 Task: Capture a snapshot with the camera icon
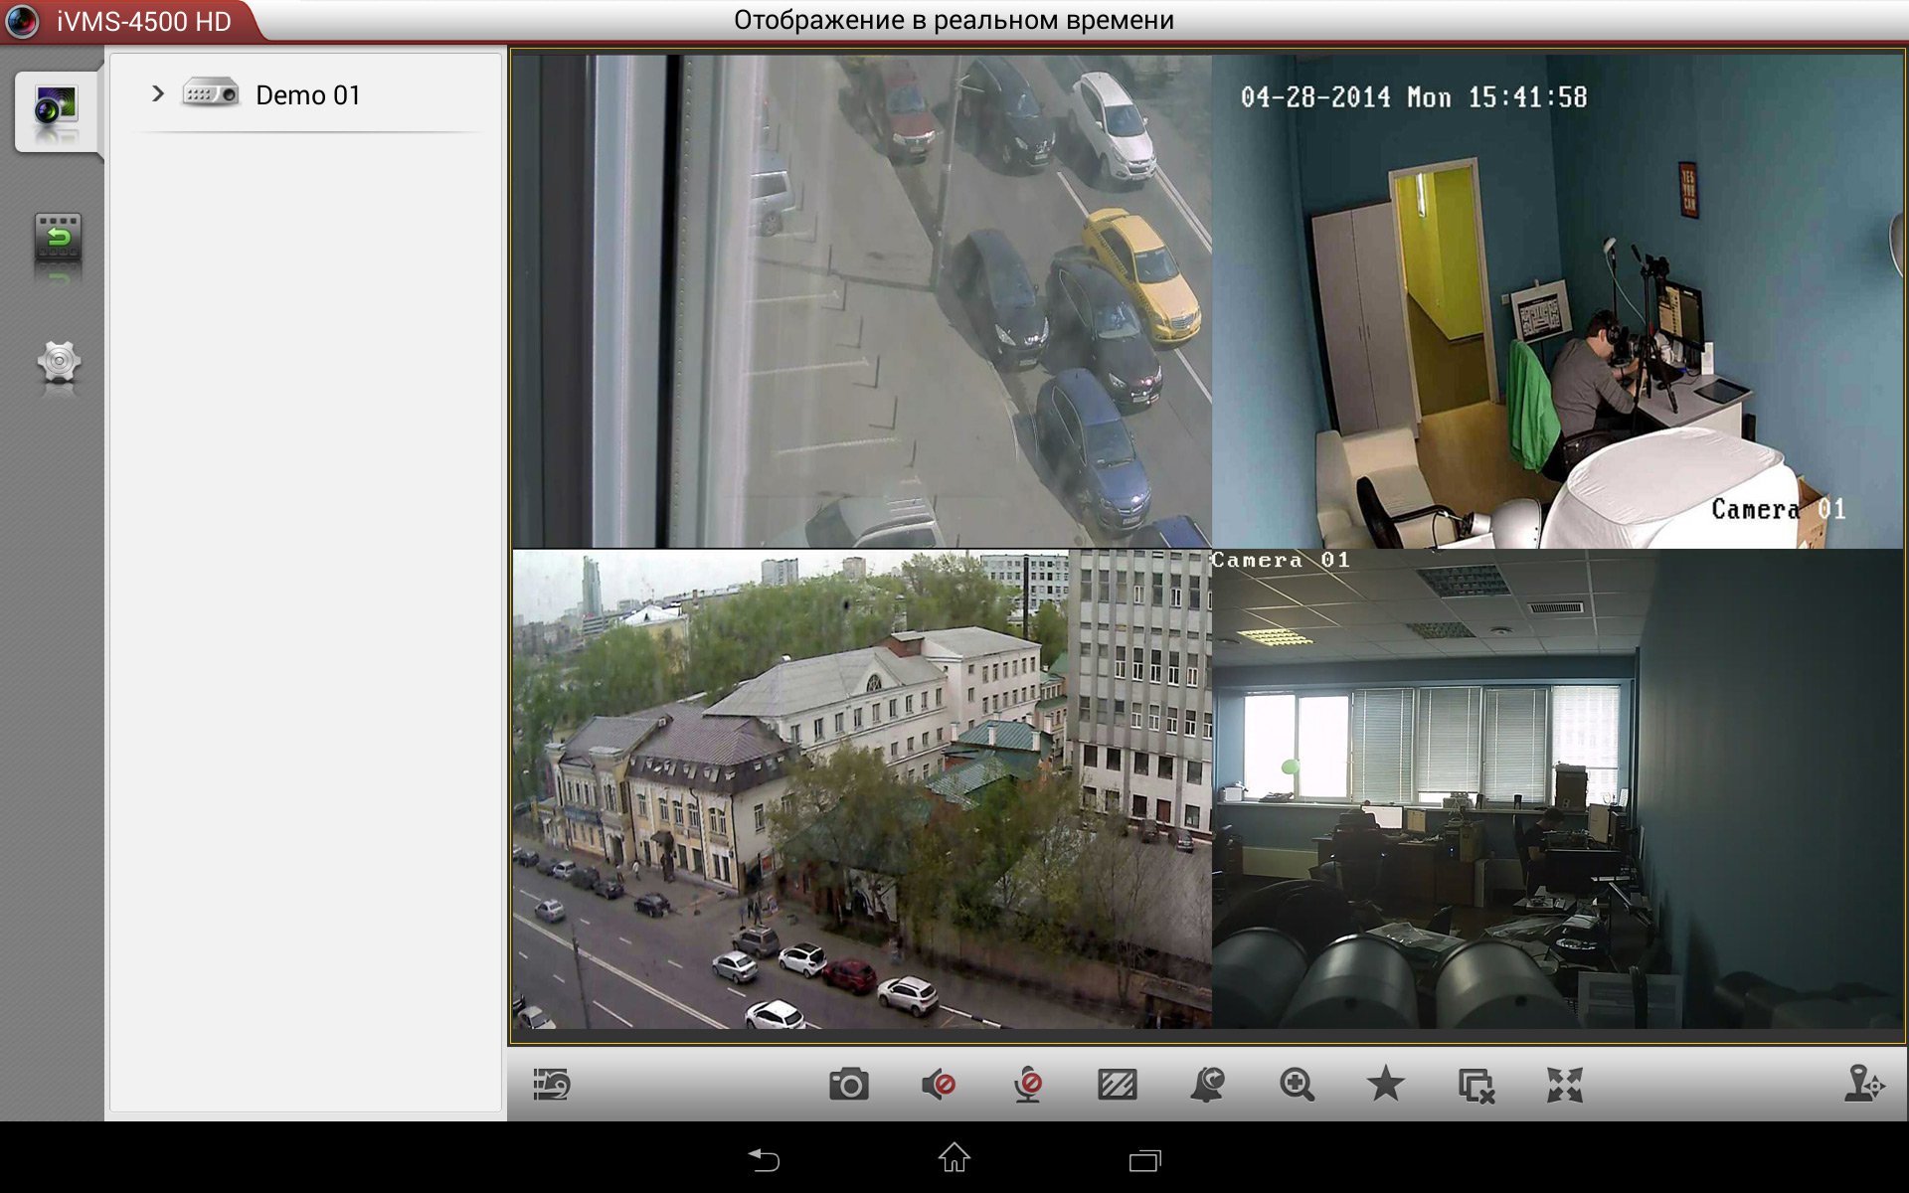(849, 1085)
